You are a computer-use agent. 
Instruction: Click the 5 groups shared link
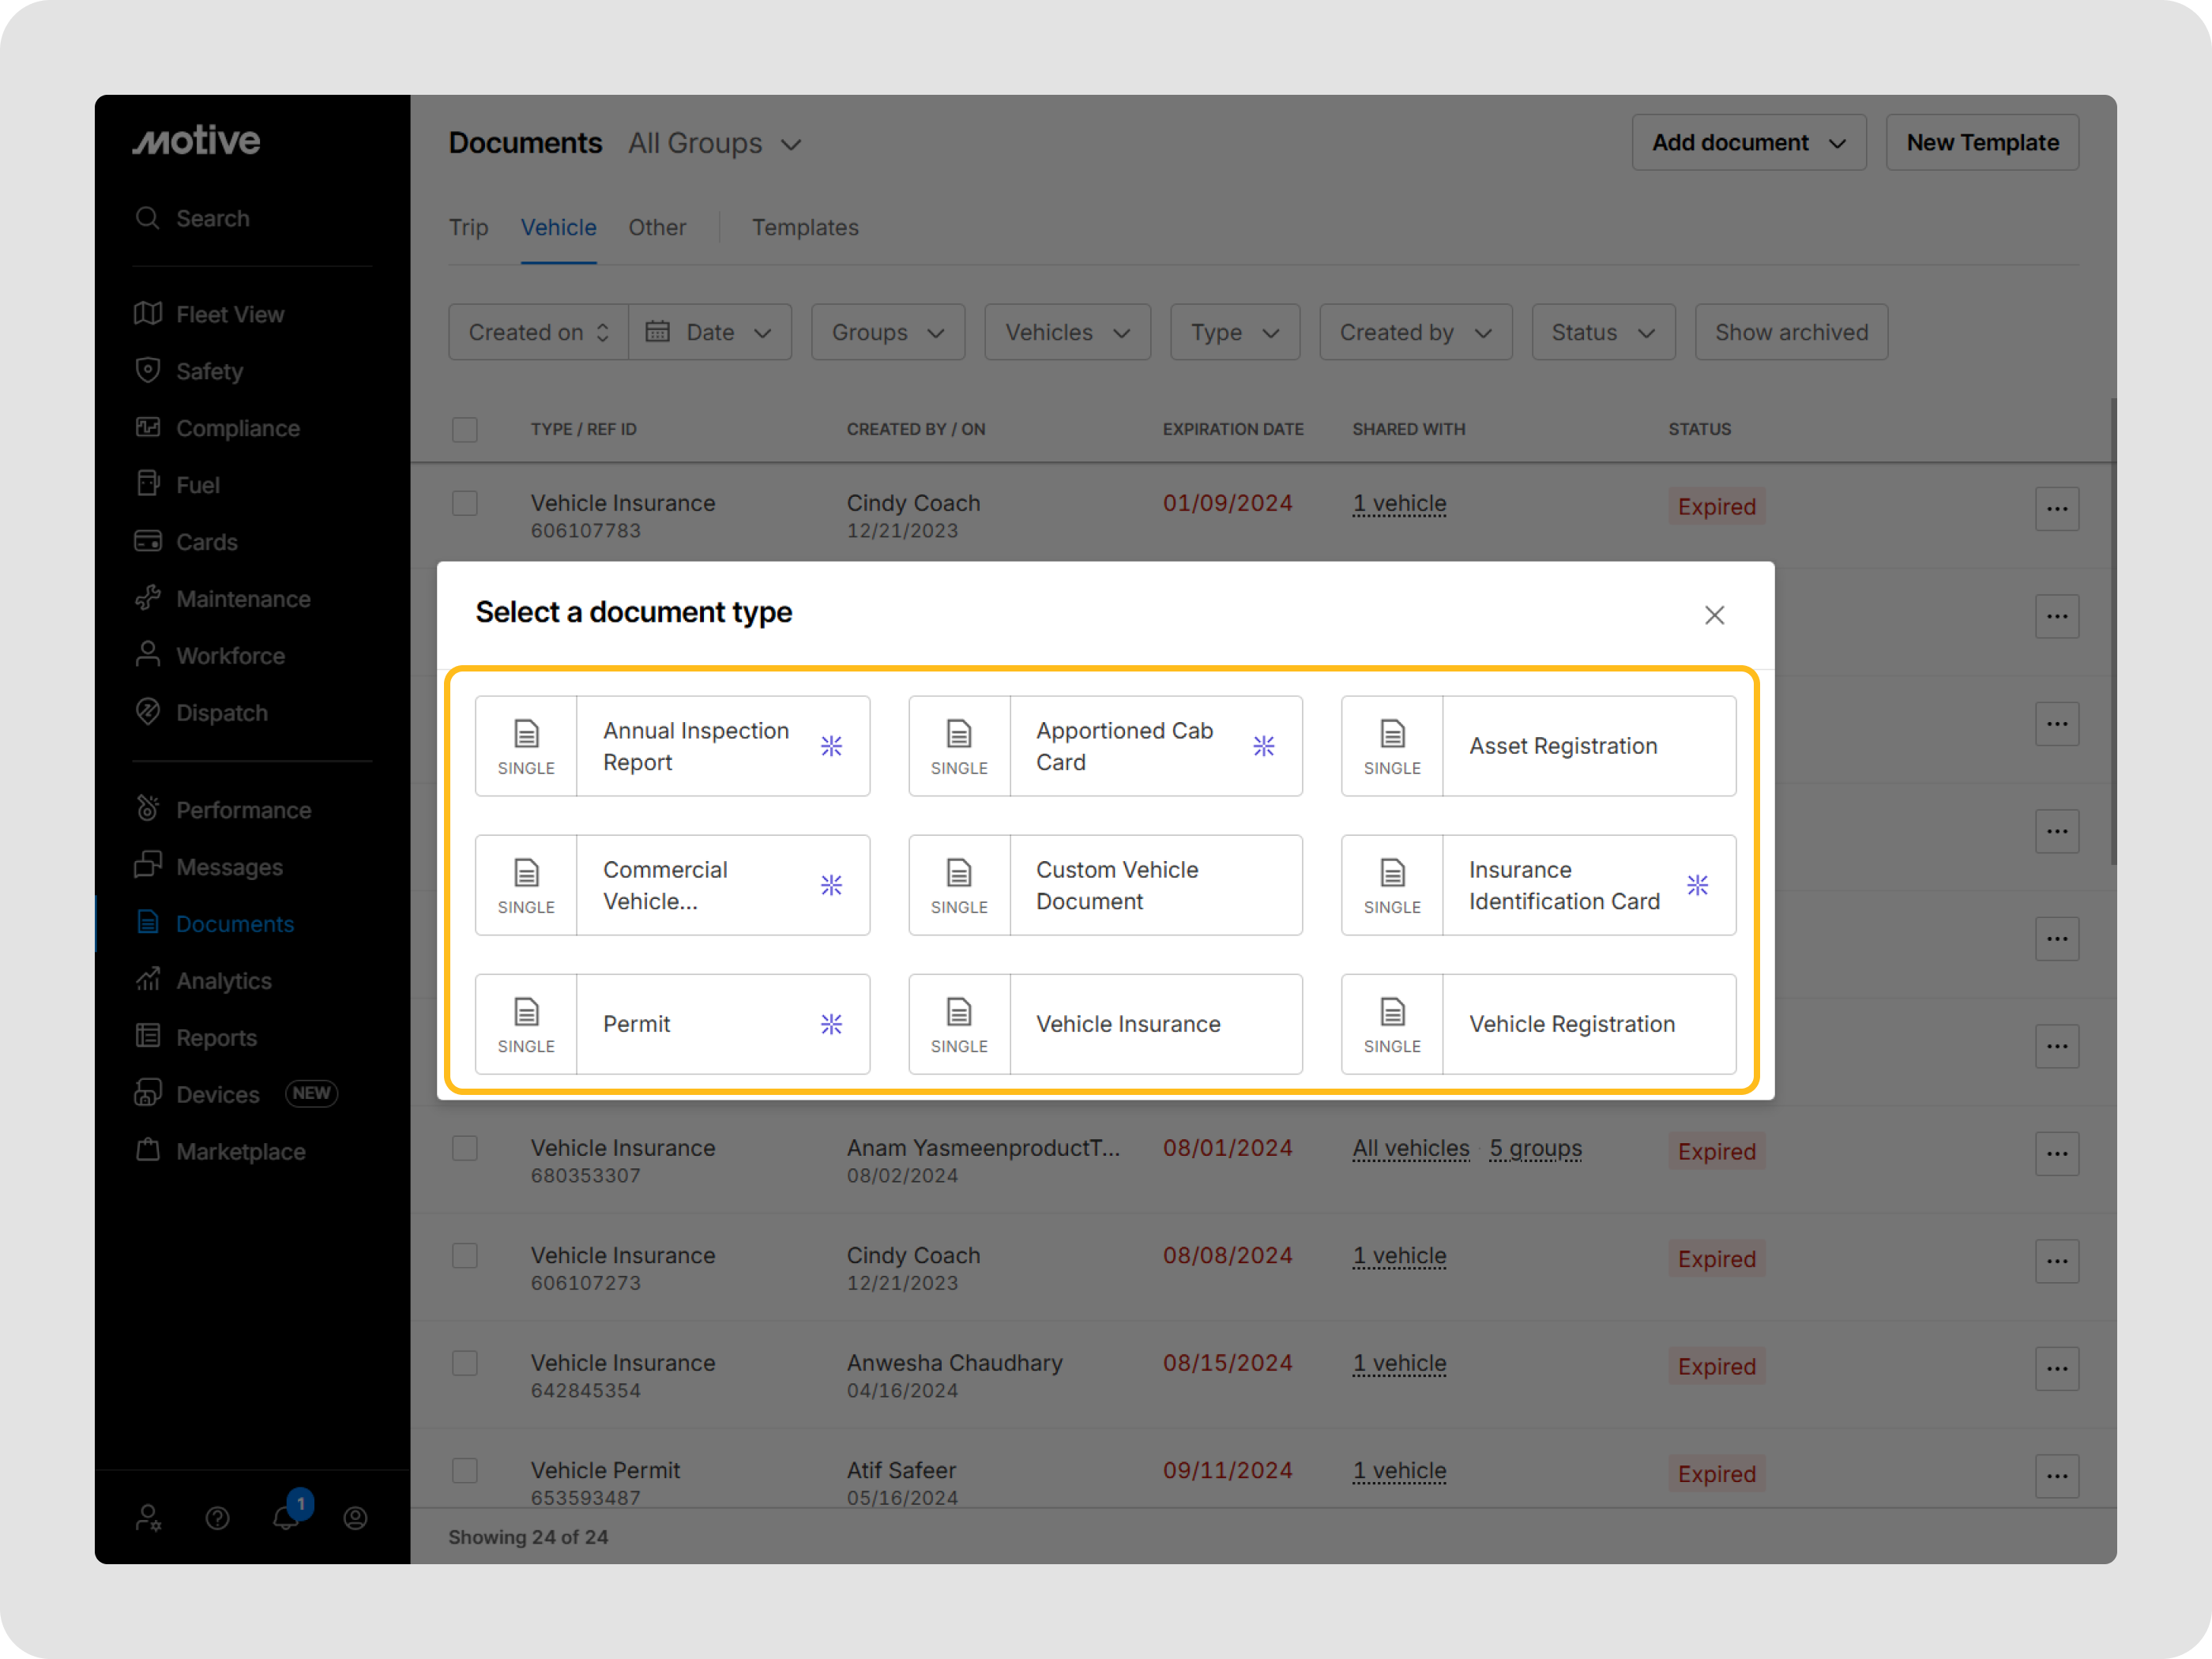(1534, 1148)
